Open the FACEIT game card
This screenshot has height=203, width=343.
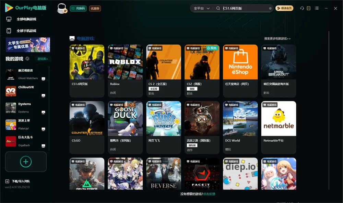click(x=202, y=174)
